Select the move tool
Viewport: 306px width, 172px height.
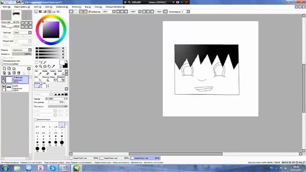[x=36, y=66]
